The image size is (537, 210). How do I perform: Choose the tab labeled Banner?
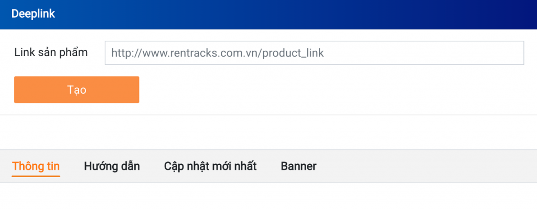tap(298, 167)
